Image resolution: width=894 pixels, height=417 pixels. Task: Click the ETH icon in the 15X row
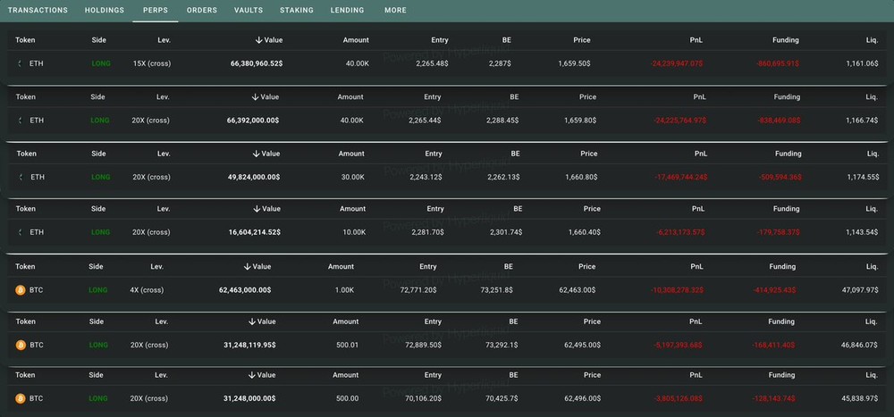click(20, 63)
